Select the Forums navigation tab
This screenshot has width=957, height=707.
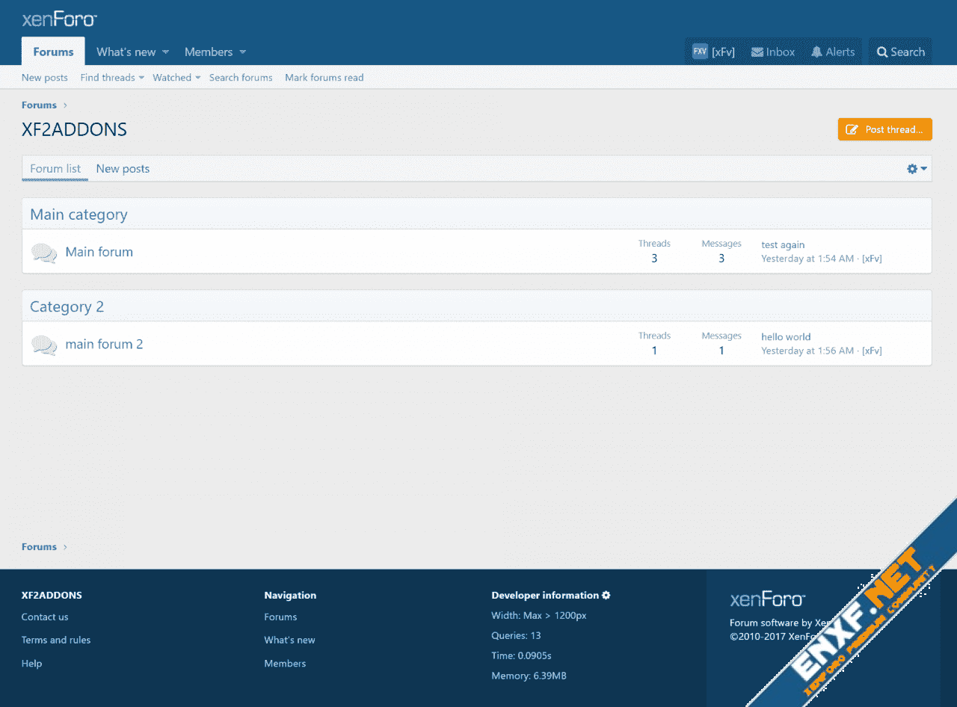tap(53, 52)
